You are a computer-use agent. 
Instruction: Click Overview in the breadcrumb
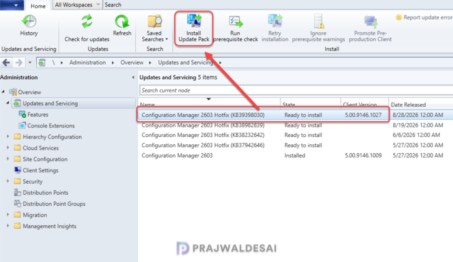(132, 62)
